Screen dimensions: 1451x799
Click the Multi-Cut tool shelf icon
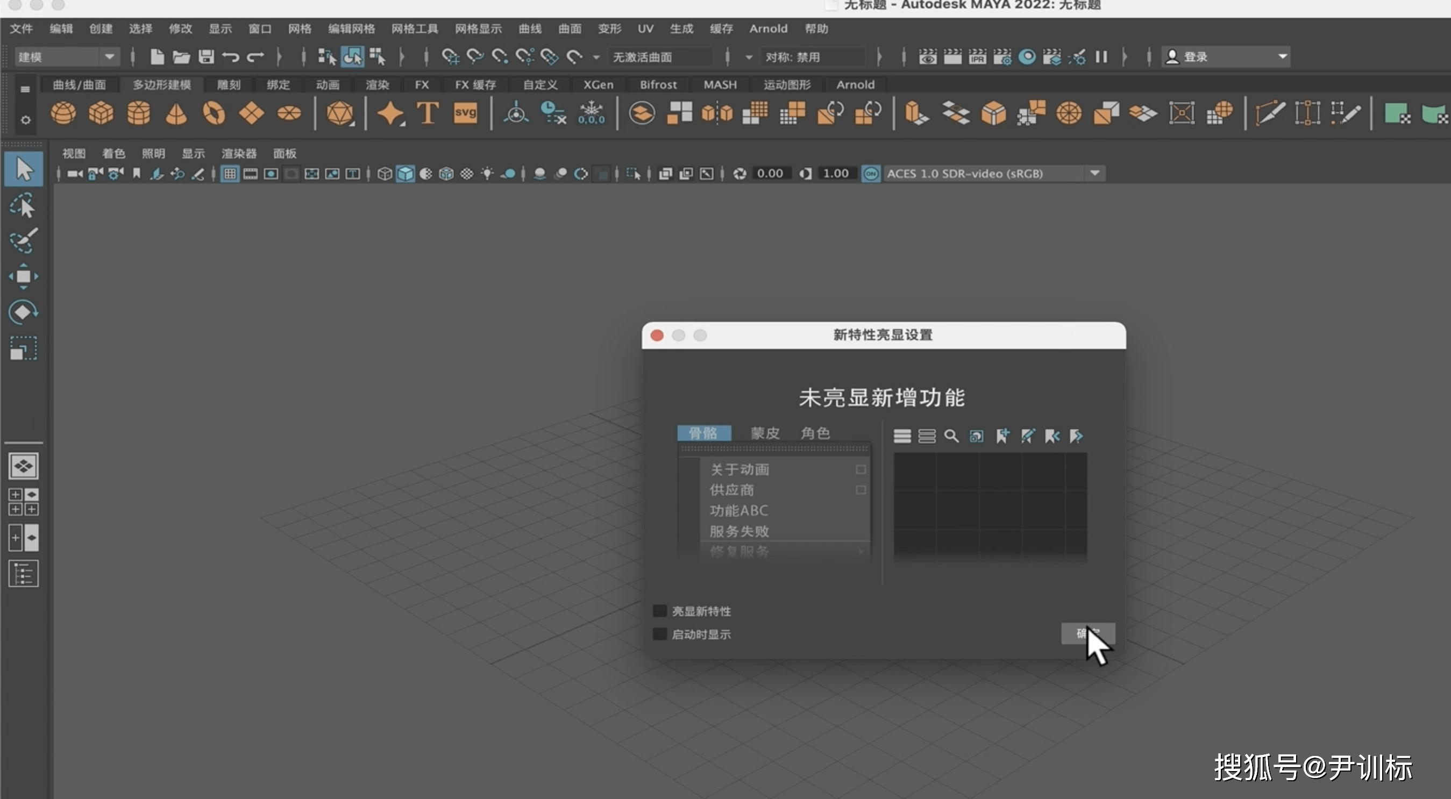pyautogui.click(x=1269, y=113)
